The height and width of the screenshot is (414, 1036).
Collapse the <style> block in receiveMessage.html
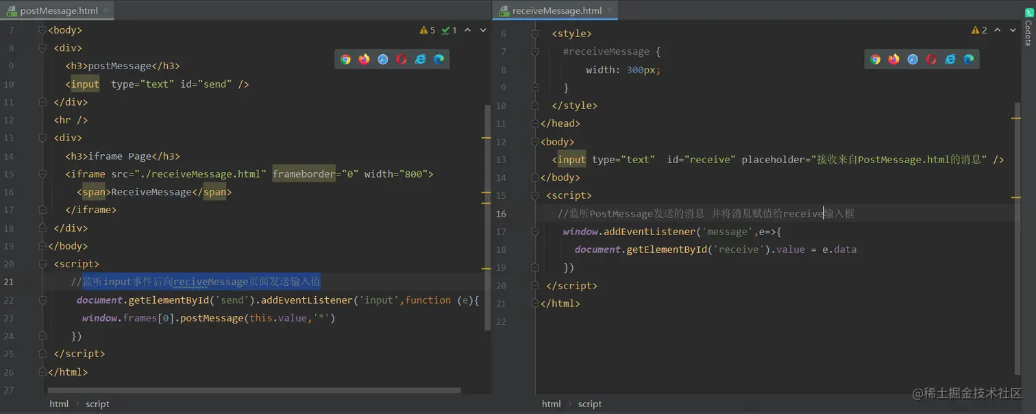(535, 34)
